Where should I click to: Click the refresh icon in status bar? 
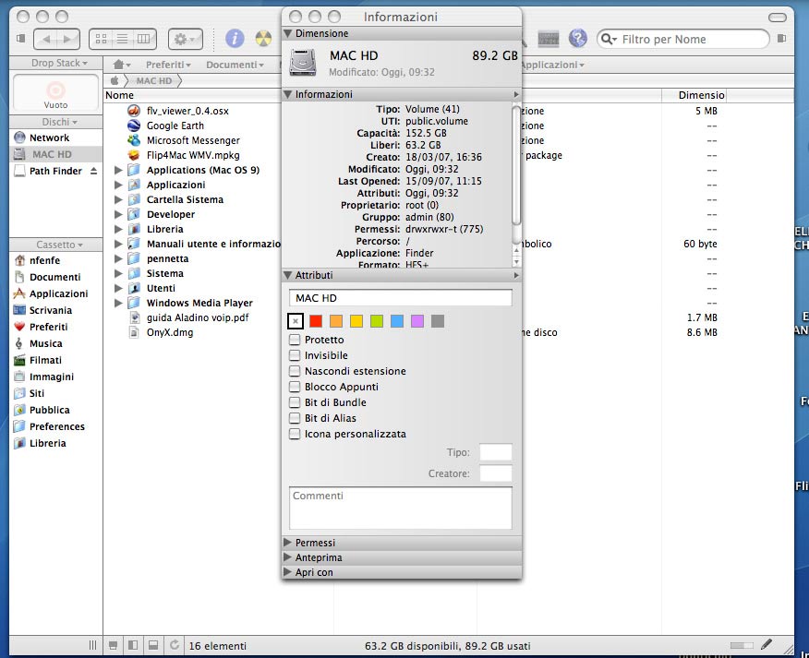175,644
